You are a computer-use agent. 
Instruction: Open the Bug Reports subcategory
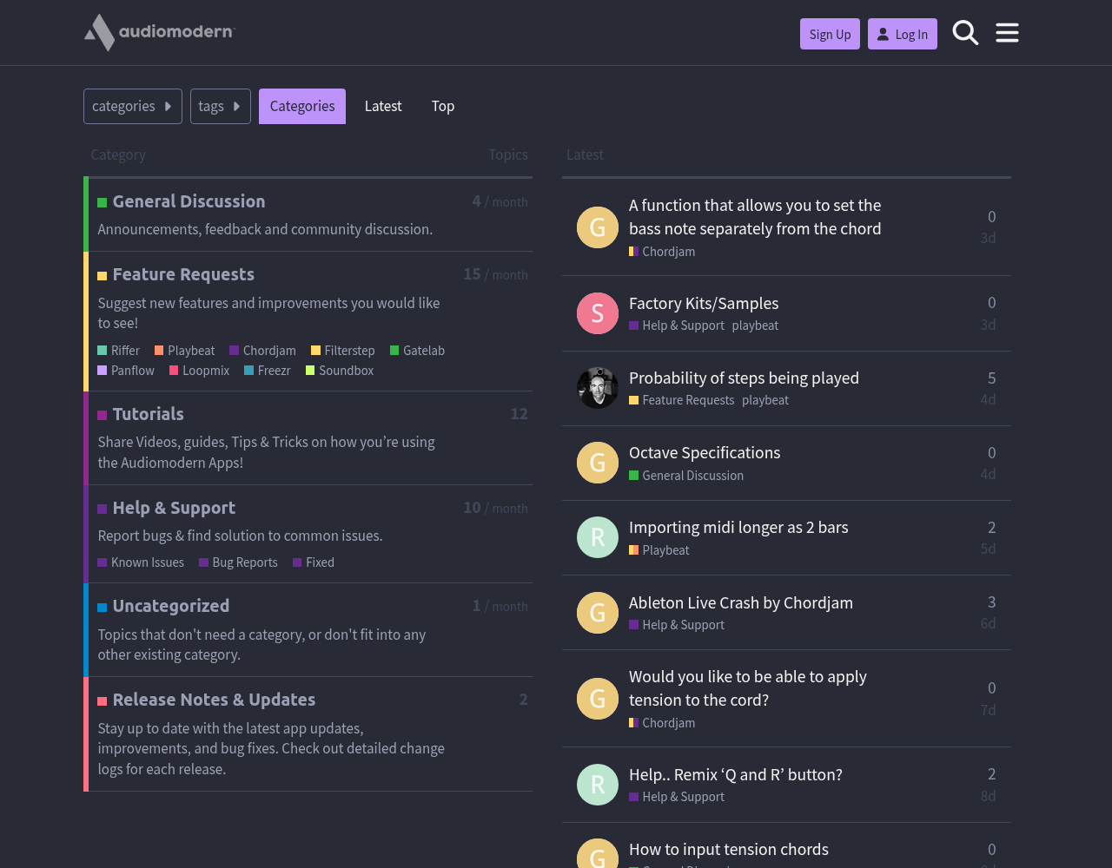pos(239,562)
